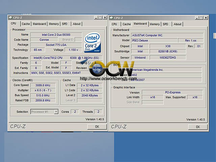Click technology value 65 nm
Viewport: 216px width, 162px height.
point(38,50)
